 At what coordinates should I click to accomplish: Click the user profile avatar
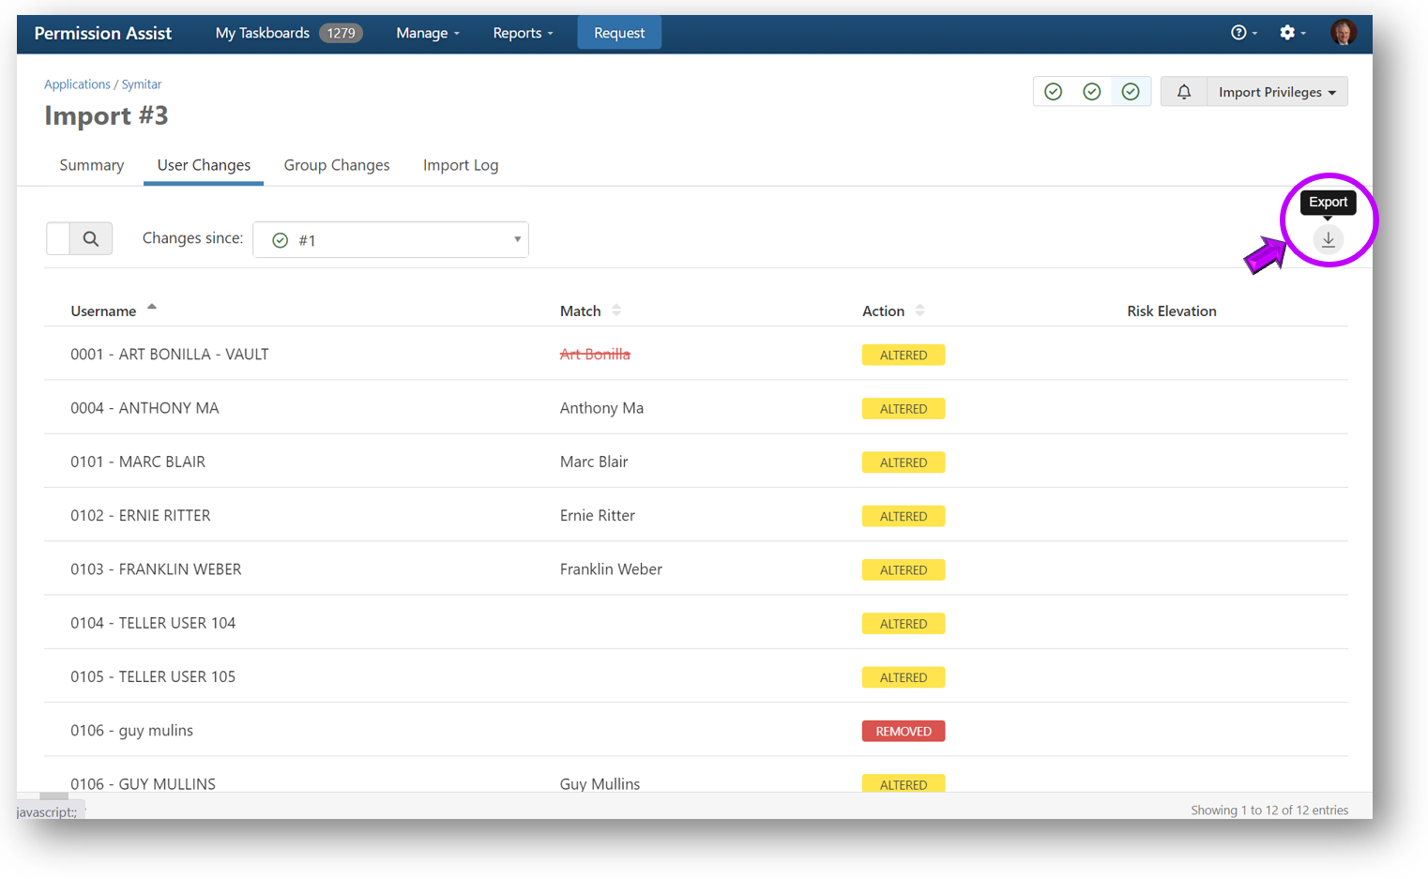1343,33
